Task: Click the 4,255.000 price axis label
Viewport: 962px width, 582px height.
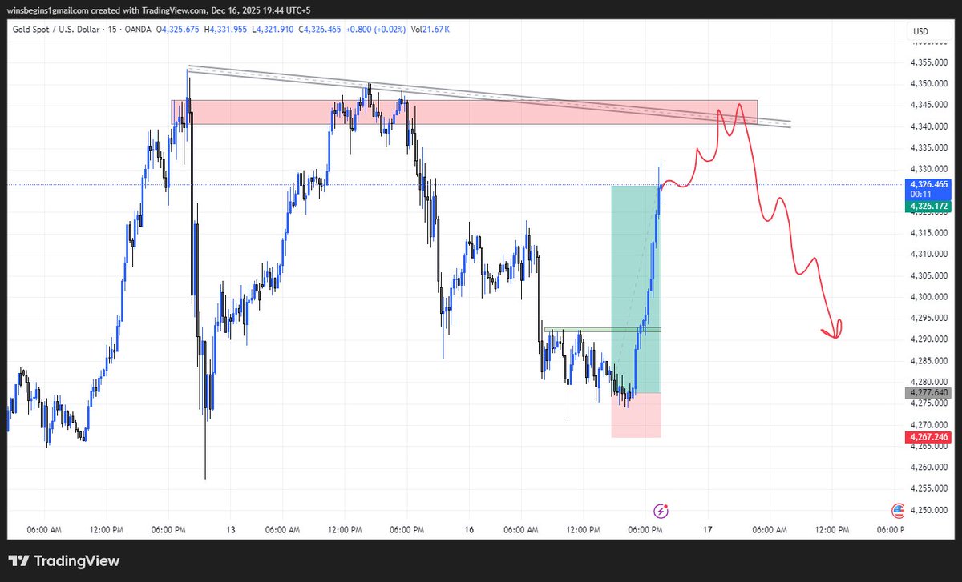Action: [930, 488]
